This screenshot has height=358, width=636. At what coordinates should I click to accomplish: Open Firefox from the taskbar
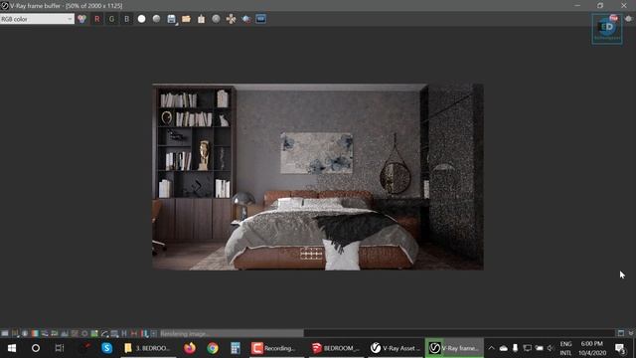click(190, 348)
